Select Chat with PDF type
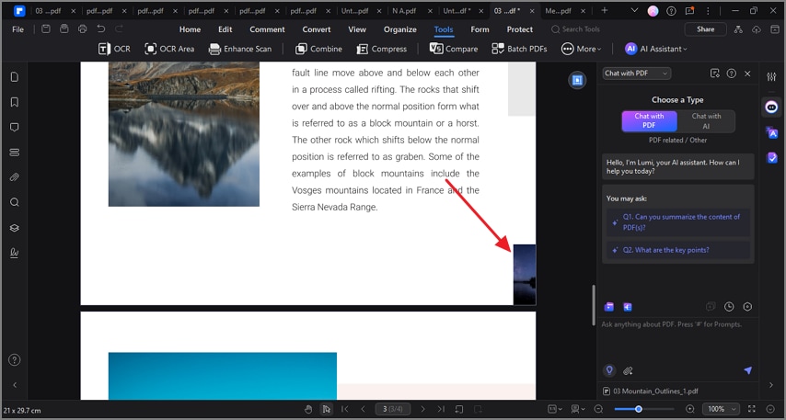The height and width of the screenshot is (420, 786). click(649, 121)
